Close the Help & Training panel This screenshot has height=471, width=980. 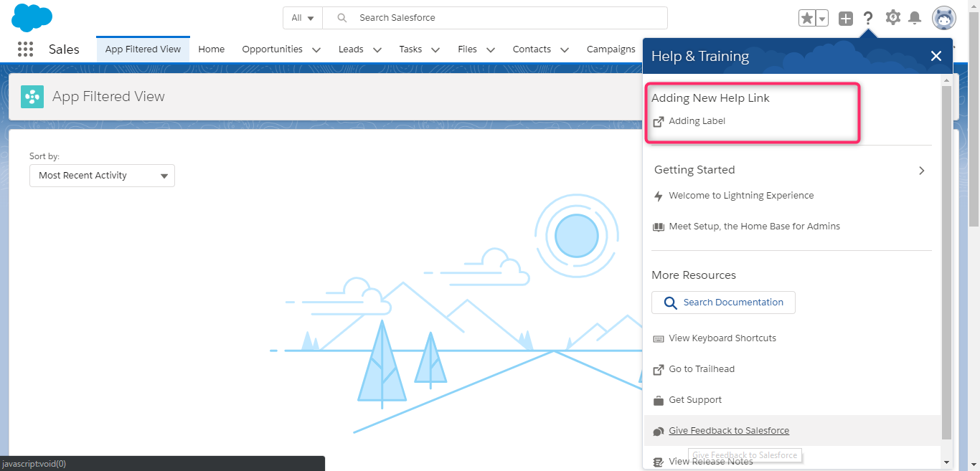[936, 56]
